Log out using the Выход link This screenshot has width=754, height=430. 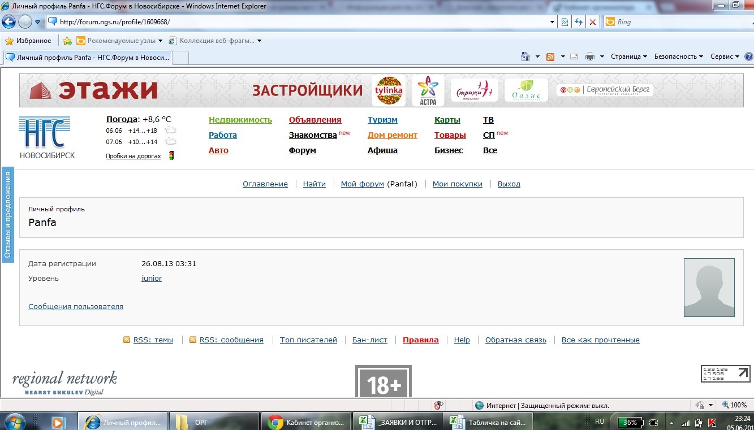pos(509,184)
